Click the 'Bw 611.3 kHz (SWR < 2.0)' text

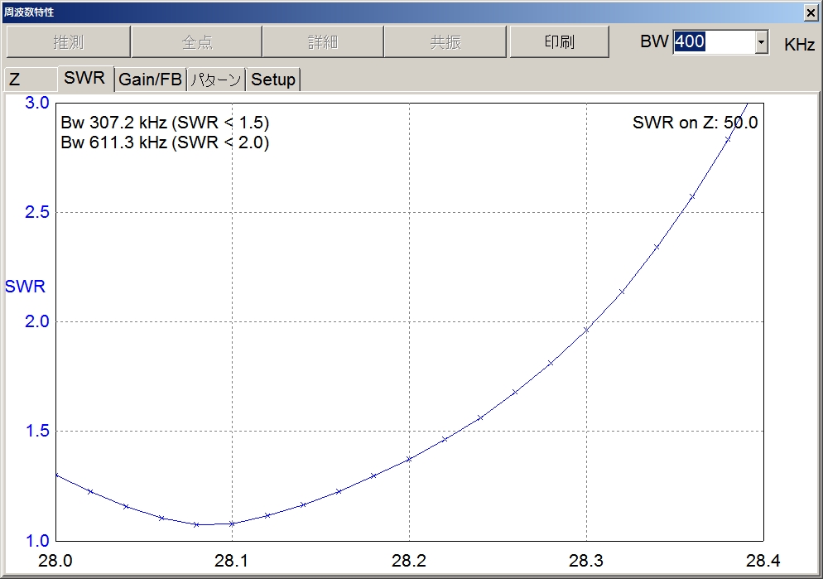pos(165,142)
